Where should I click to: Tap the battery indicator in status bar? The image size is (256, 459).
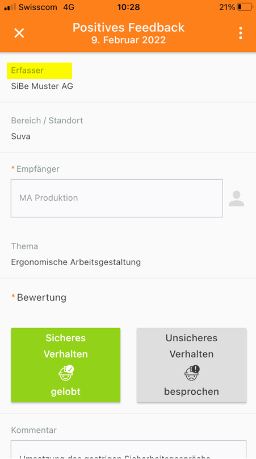[245, 7]
